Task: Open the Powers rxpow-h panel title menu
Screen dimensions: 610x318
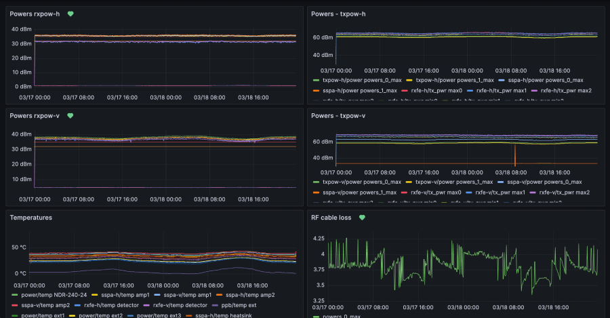Action: click(x=35, y=14)
